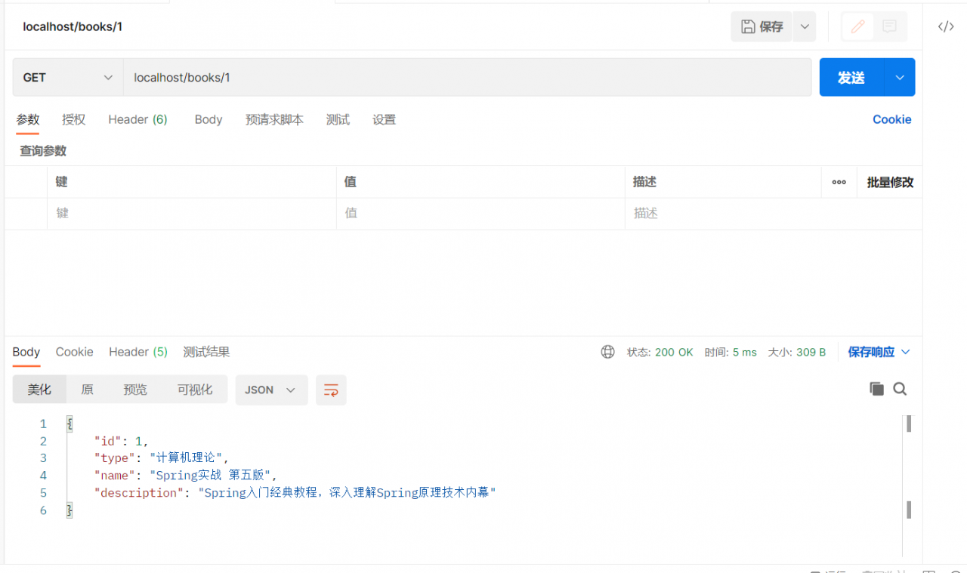Expand the arrow beside 发送
Image resolution: width=967 pixels, height=573 pixels.
click(x=900, y=78)
